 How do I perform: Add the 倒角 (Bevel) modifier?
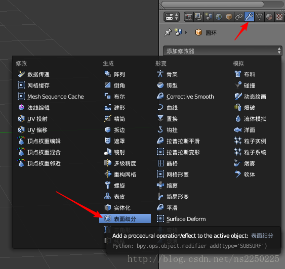(115, 85)
